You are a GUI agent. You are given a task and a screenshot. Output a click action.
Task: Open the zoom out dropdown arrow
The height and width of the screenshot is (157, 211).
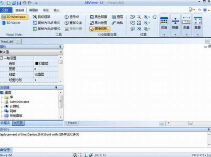coord(149,23)
